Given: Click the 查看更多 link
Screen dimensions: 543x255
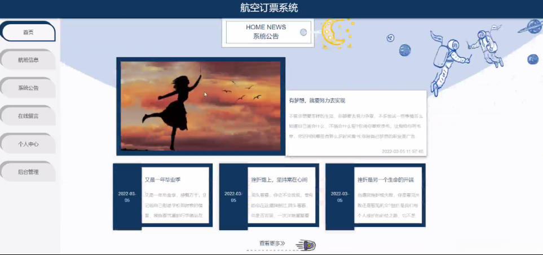Looking at the screenshot, I should 272,244.
